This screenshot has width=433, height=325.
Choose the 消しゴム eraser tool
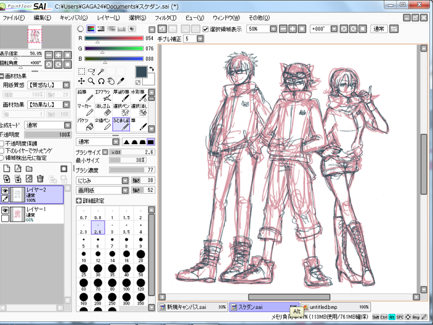tap(103, 110)
